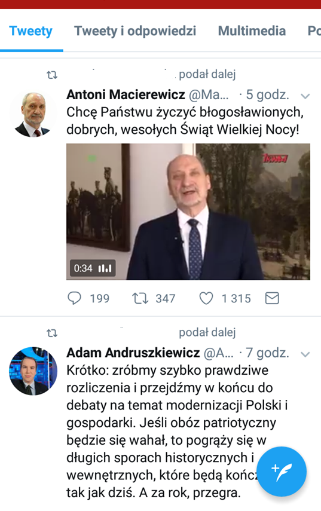This screenshot has height=511, width=321.
Task: Open Antoni Macierewicz's profile avatar
Action: (x=33, y=114)
